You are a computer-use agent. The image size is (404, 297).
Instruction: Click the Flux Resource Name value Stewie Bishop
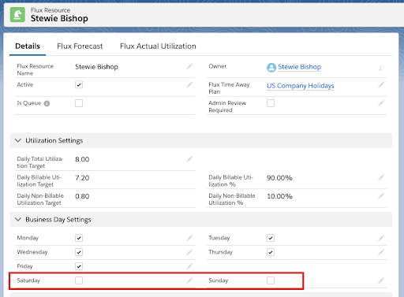click(96, 67)
